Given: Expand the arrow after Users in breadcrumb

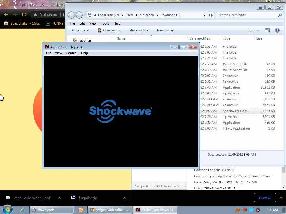Looking at the screenshot, I should coord(136,15).
